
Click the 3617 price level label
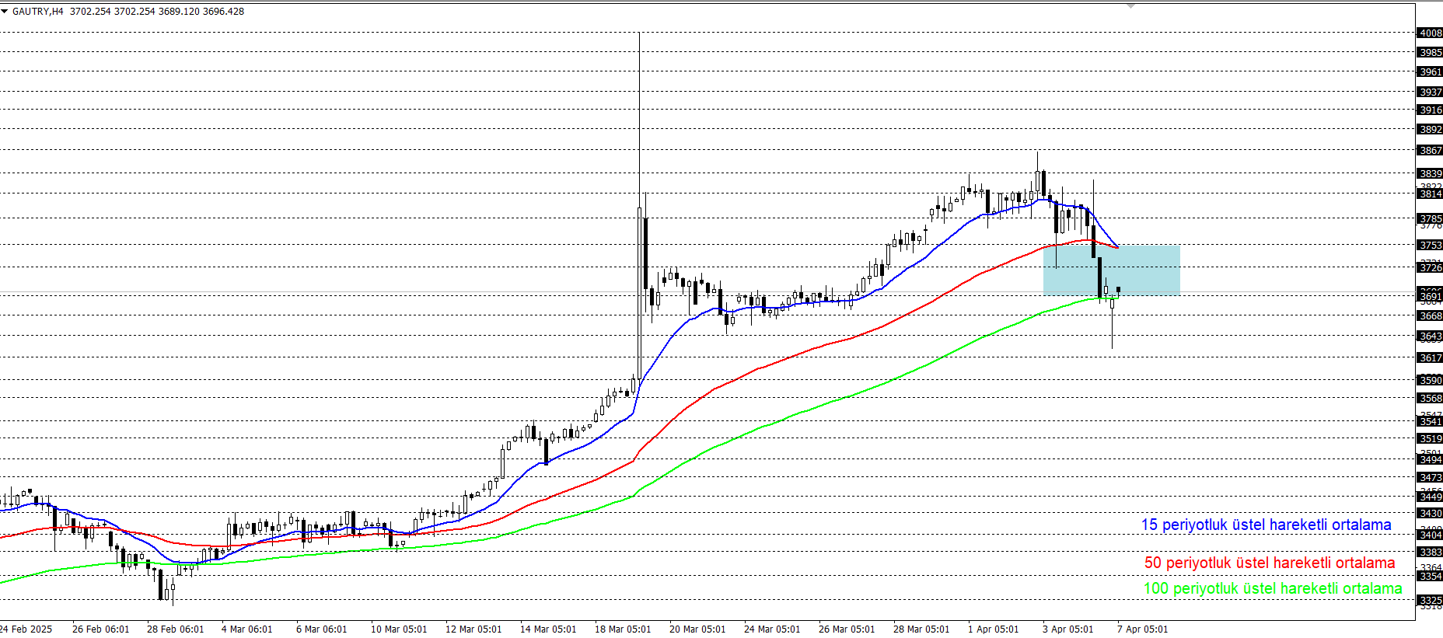pos(1430,357)
